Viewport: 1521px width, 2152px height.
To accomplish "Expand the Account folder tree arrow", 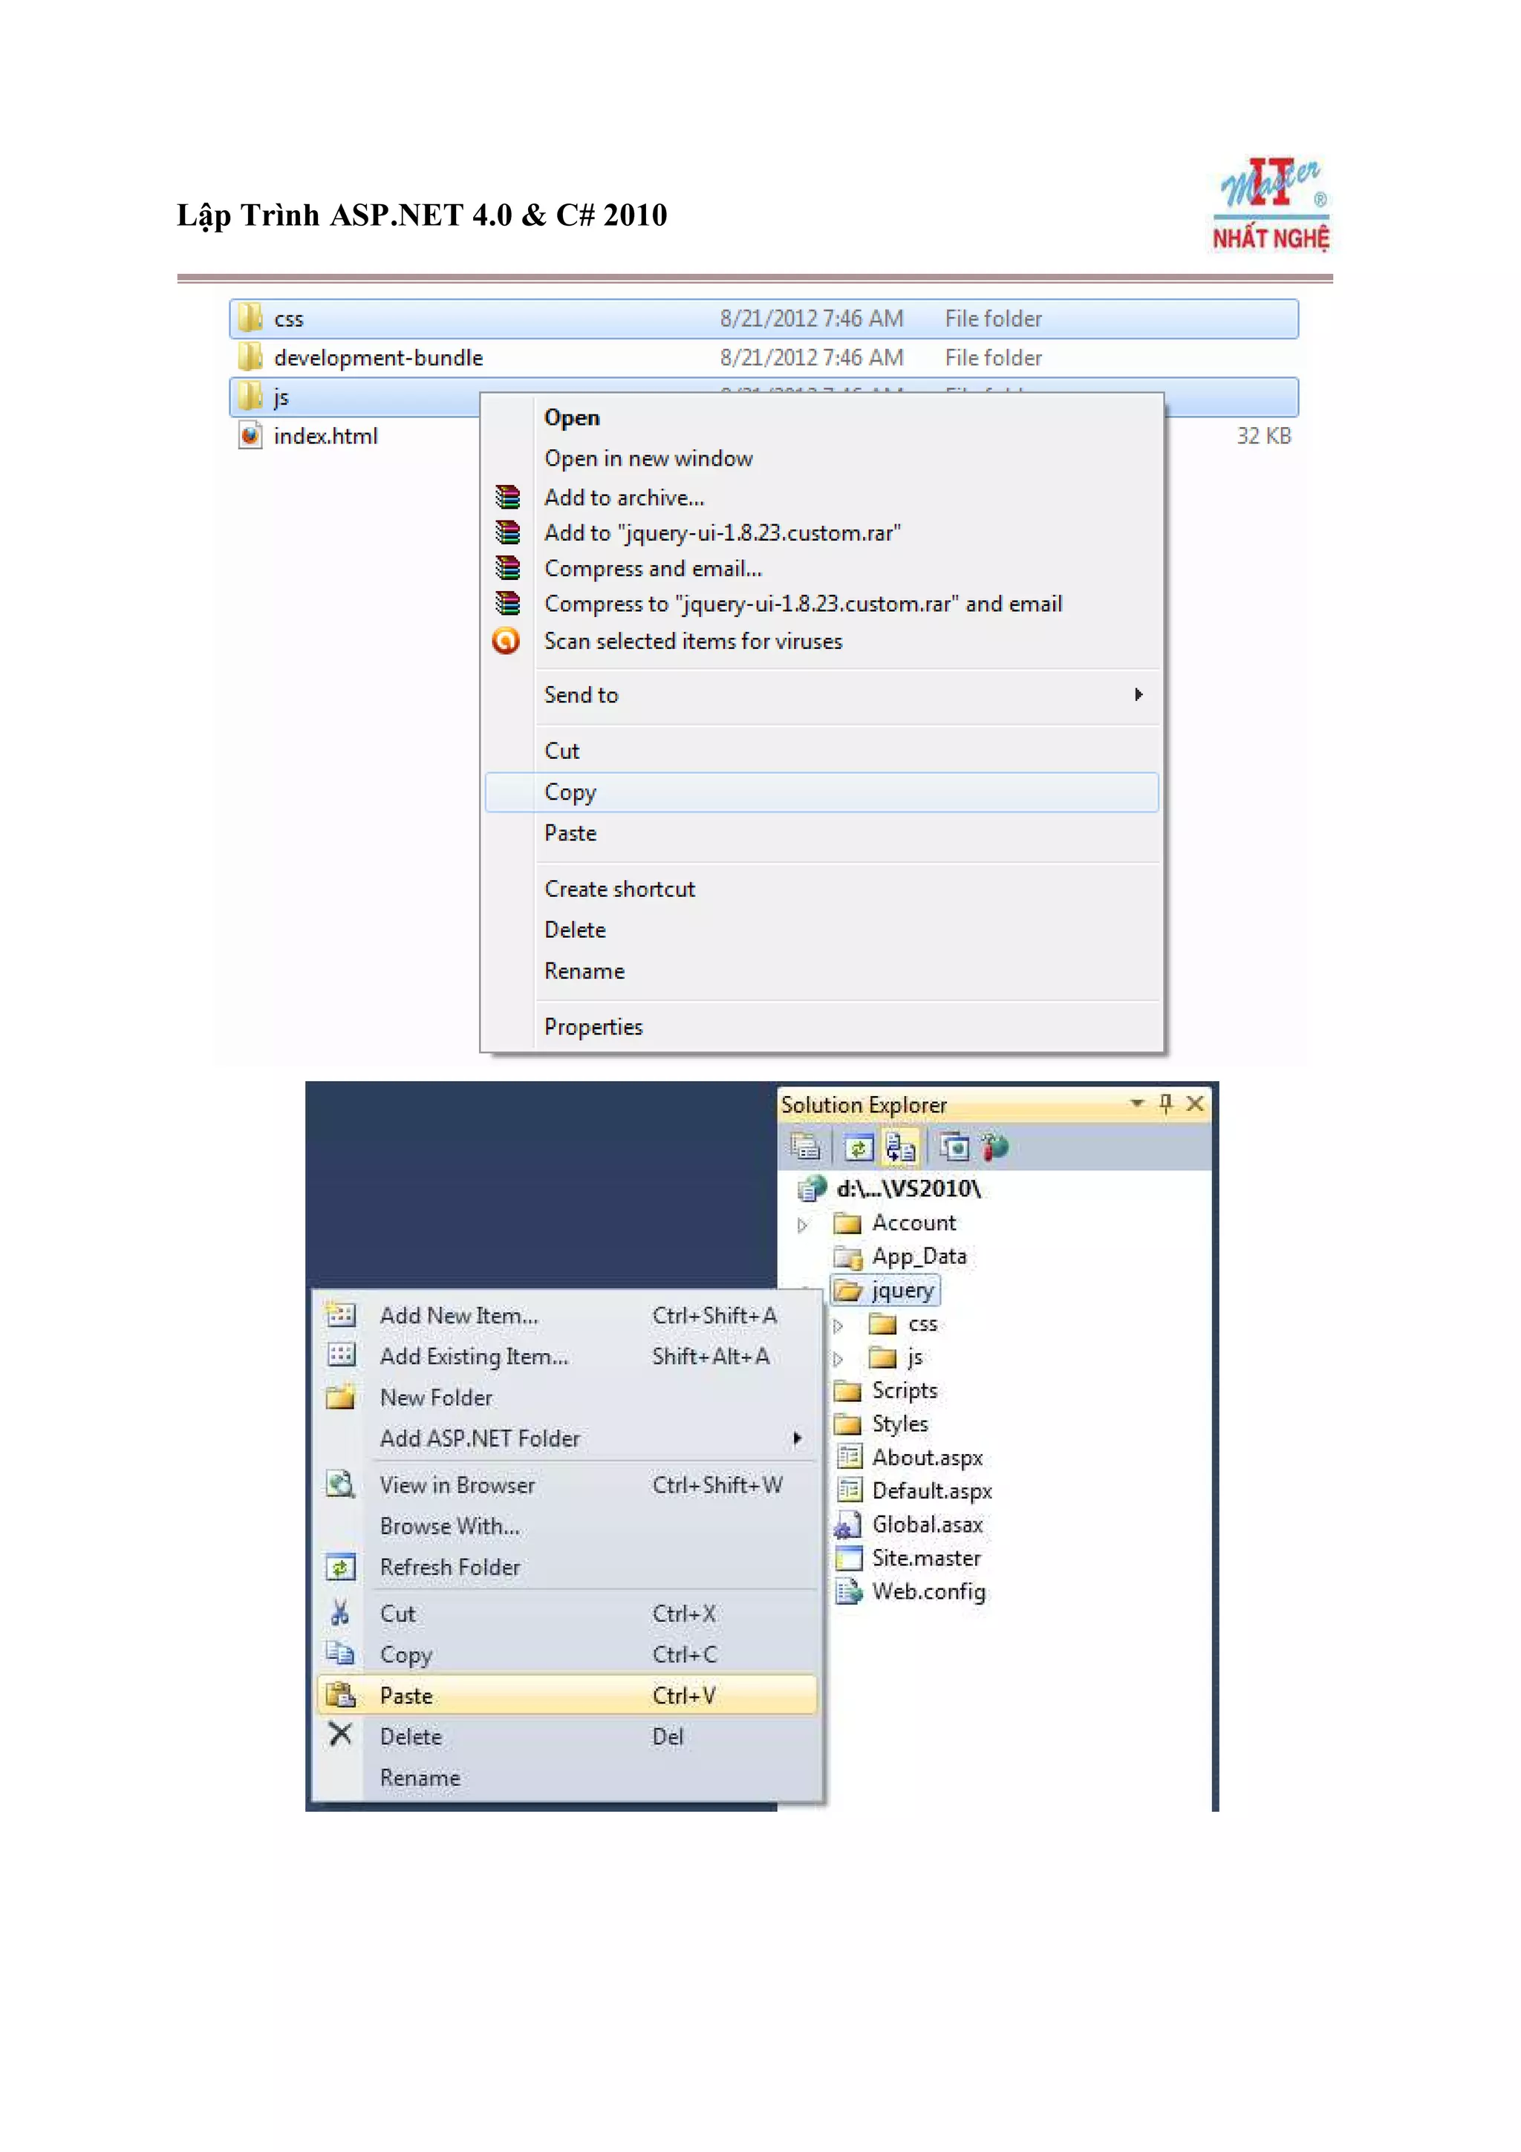I will tap(802, 1224).
